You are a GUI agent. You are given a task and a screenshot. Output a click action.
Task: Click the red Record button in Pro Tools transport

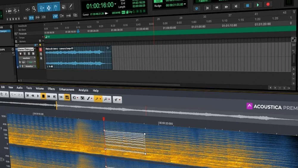pos(268,4)
